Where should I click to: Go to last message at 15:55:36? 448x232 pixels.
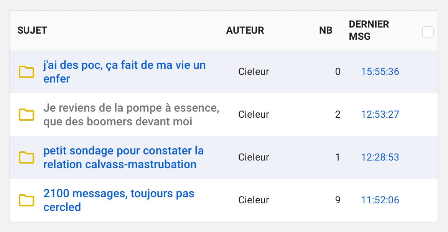coord(380,71)
